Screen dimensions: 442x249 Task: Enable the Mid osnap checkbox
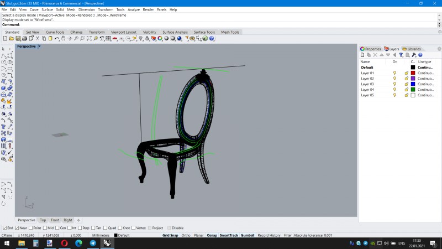45,228
